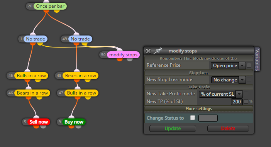Click yellow output connector of block 46
Screen dimensions: 271x147
[39, 98]
